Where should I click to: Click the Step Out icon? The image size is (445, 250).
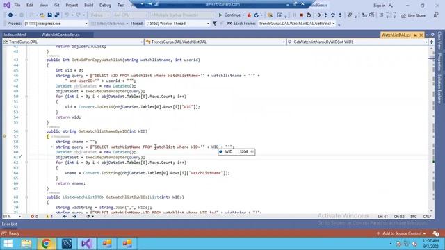click(x=340, y=15)
